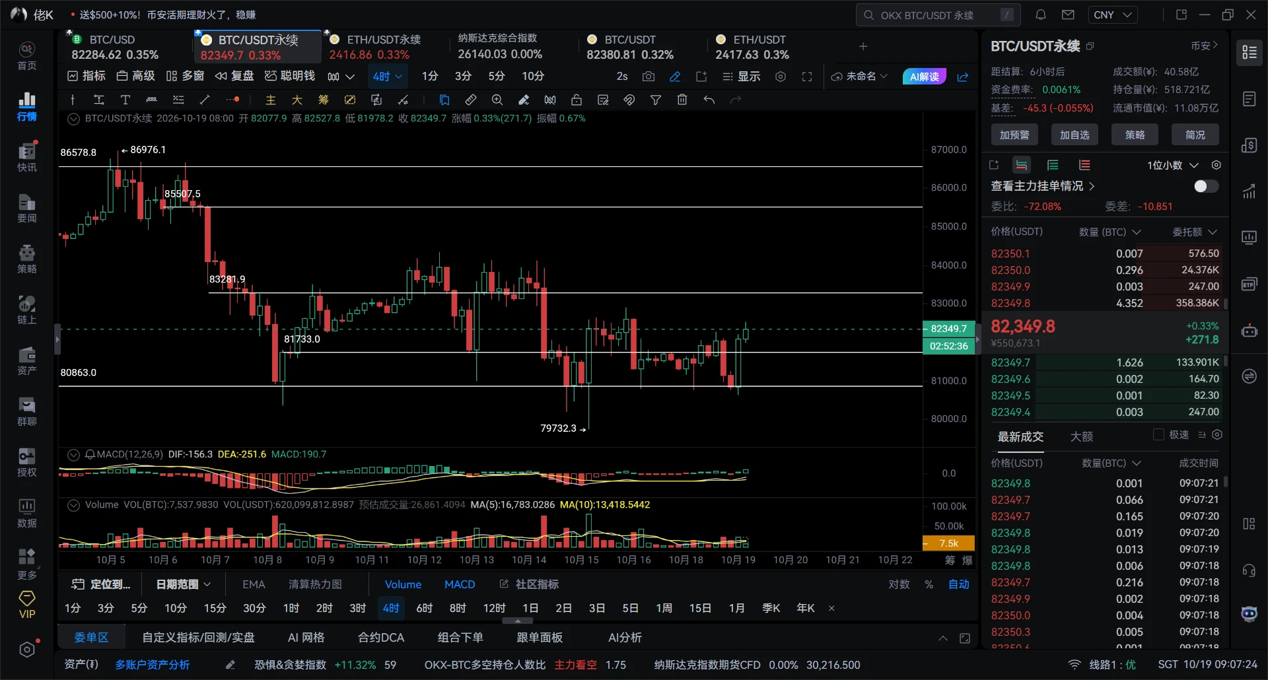Open CNY currency dropdown
The height and width of the screenshot is (680, 1268).
click(x=1112, y=15)
